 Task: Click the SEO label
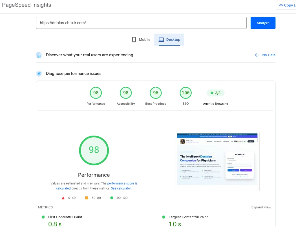pos(186,104)
